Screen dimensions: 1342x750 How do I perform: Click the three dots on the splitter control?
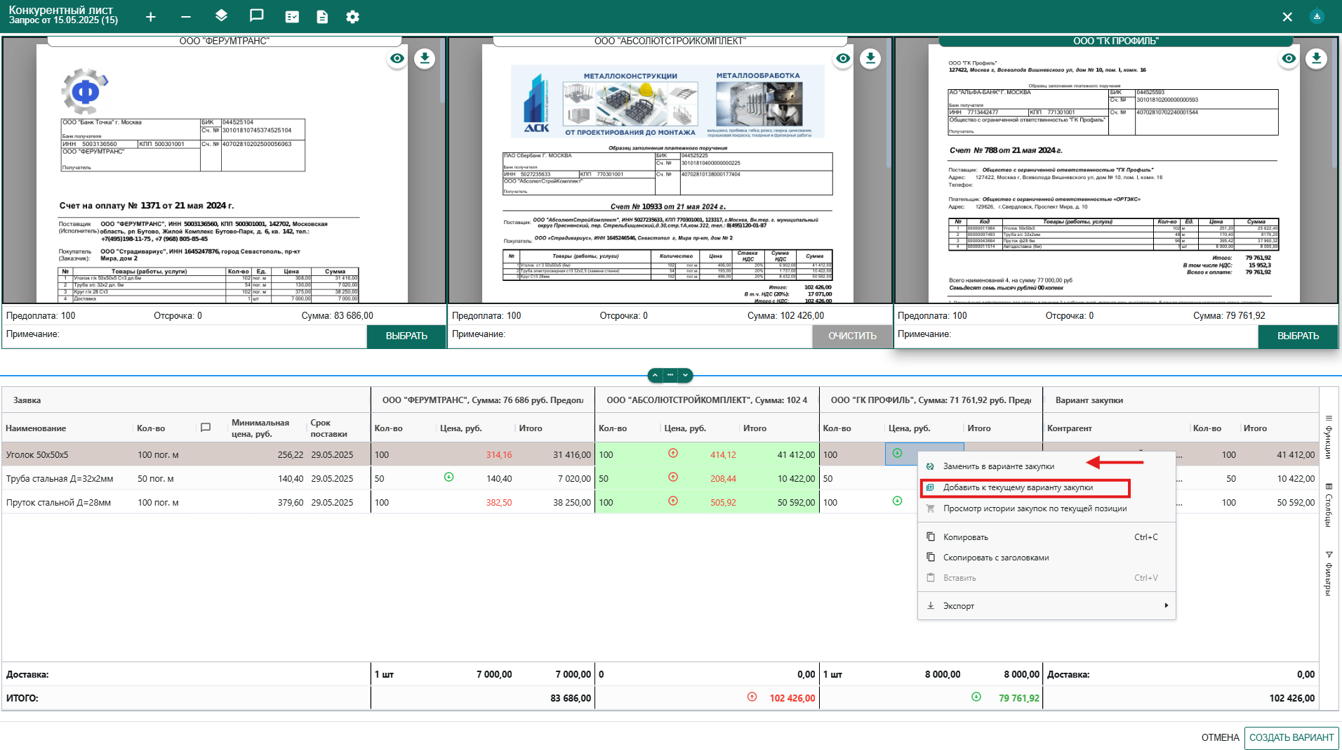click(670, 376)
